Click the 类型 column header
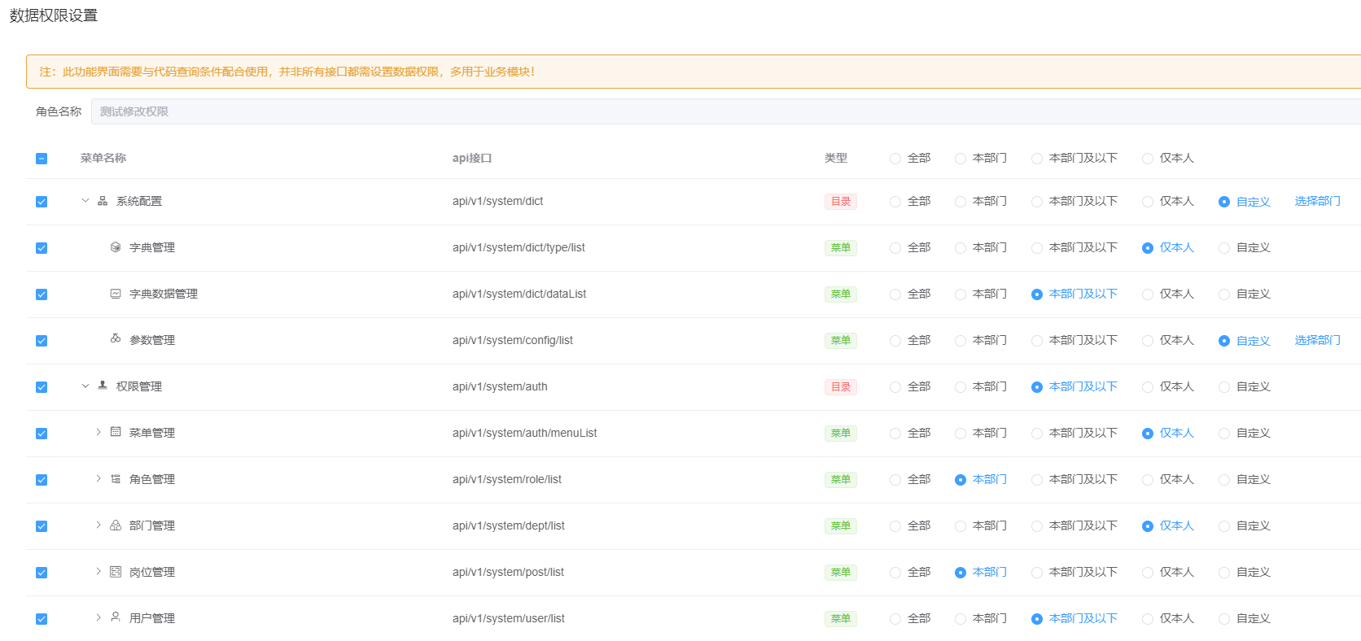 point(836,158)
